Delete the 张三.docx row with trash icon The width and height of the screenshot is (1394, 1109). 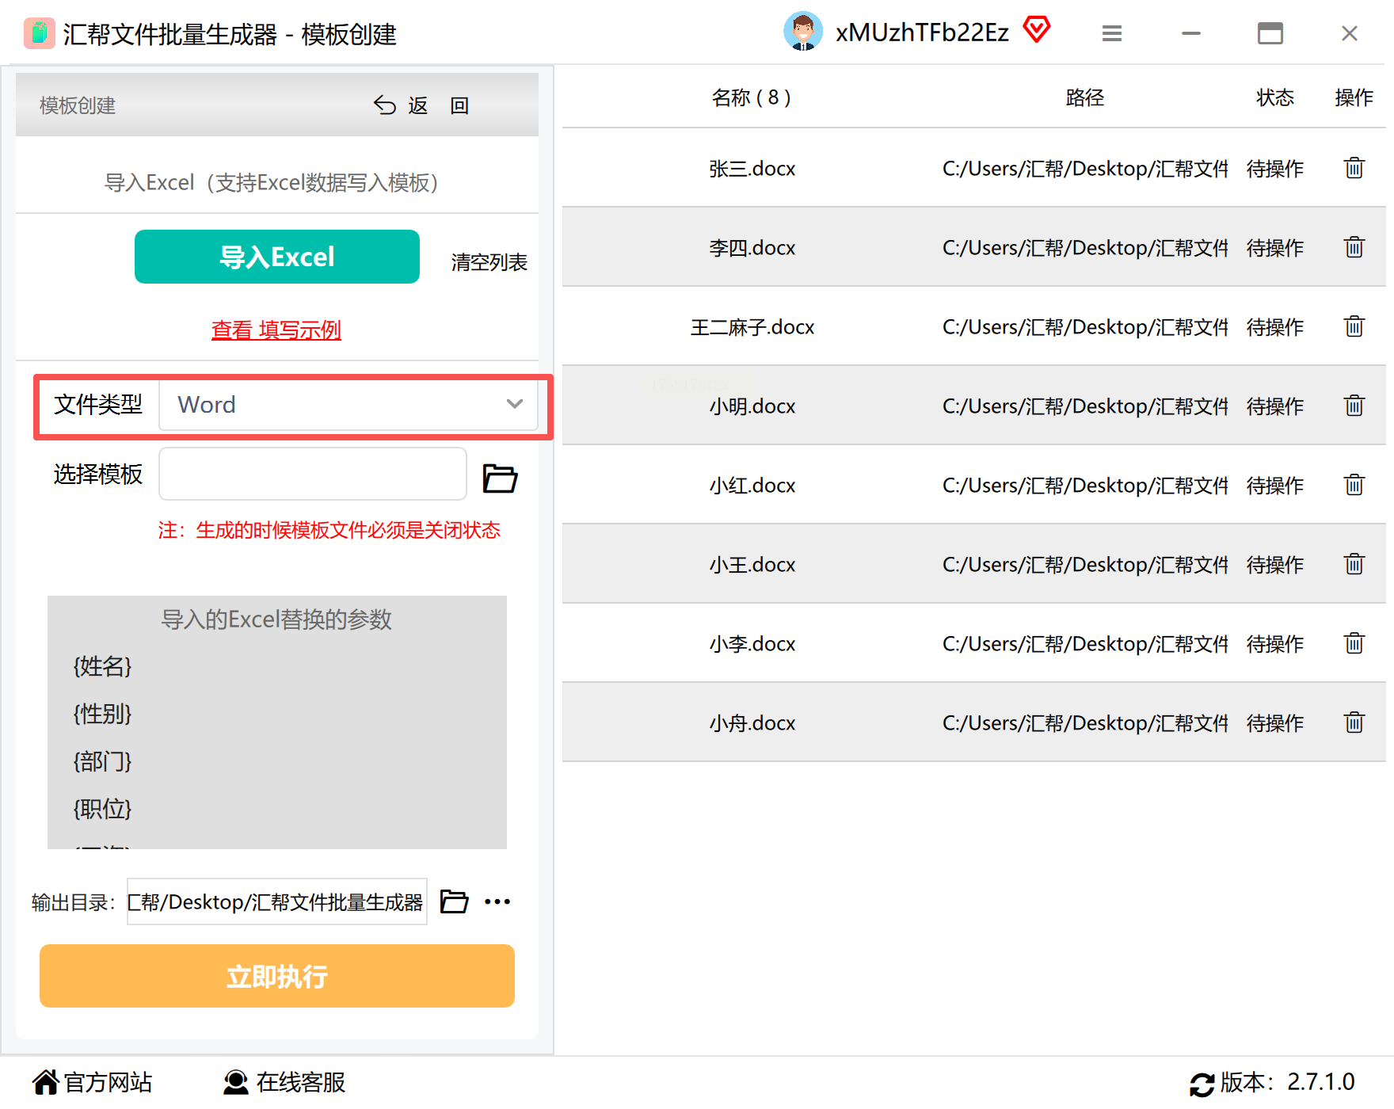(1354, 168)
